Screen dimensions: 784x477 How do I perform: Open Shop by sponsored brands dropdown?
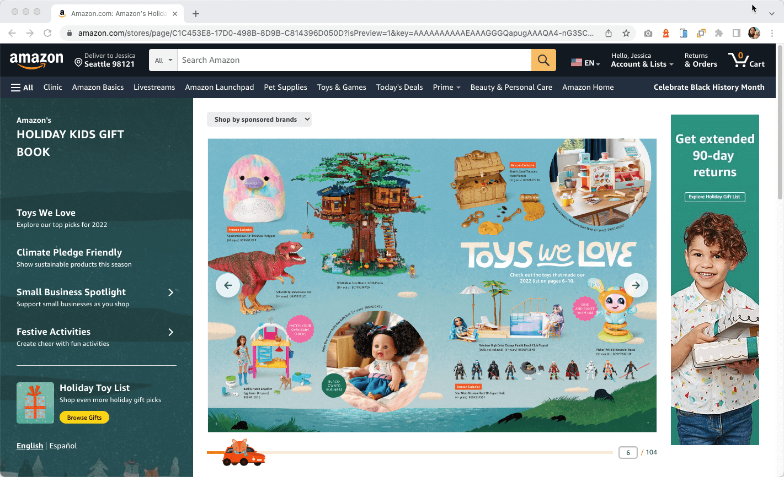click(259, 119)
